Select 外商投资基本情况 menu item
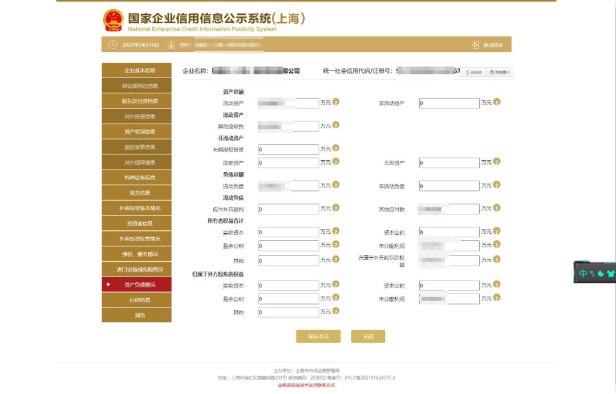616x394 pixels. (x=137, y=208)
